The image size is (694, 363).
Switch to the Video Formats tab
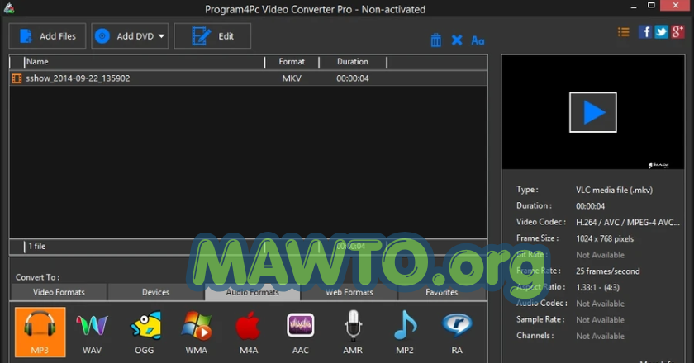(59, 292)
